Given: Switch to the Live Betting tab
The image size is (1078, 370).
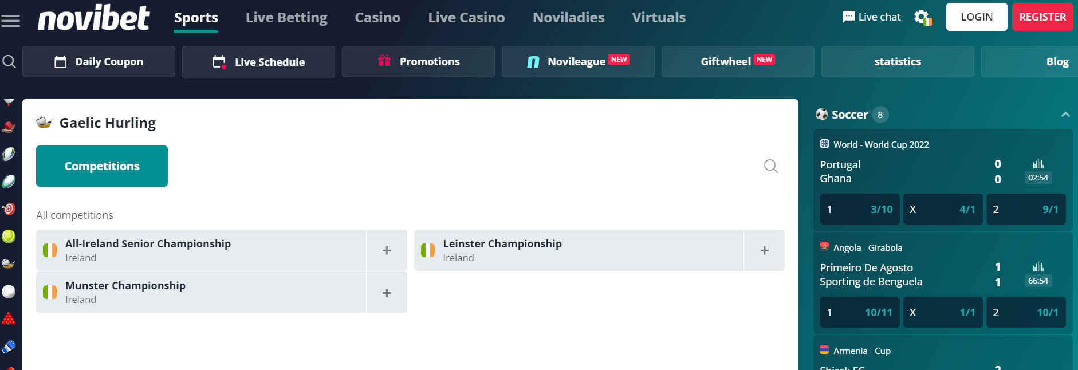Looking at the screenshot, I should [286, 18].
